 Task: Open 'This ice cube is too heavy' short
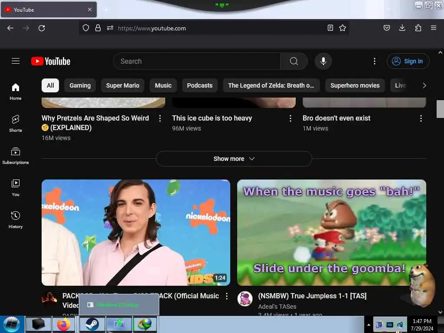pyautogui.click(x=212, y=118)
